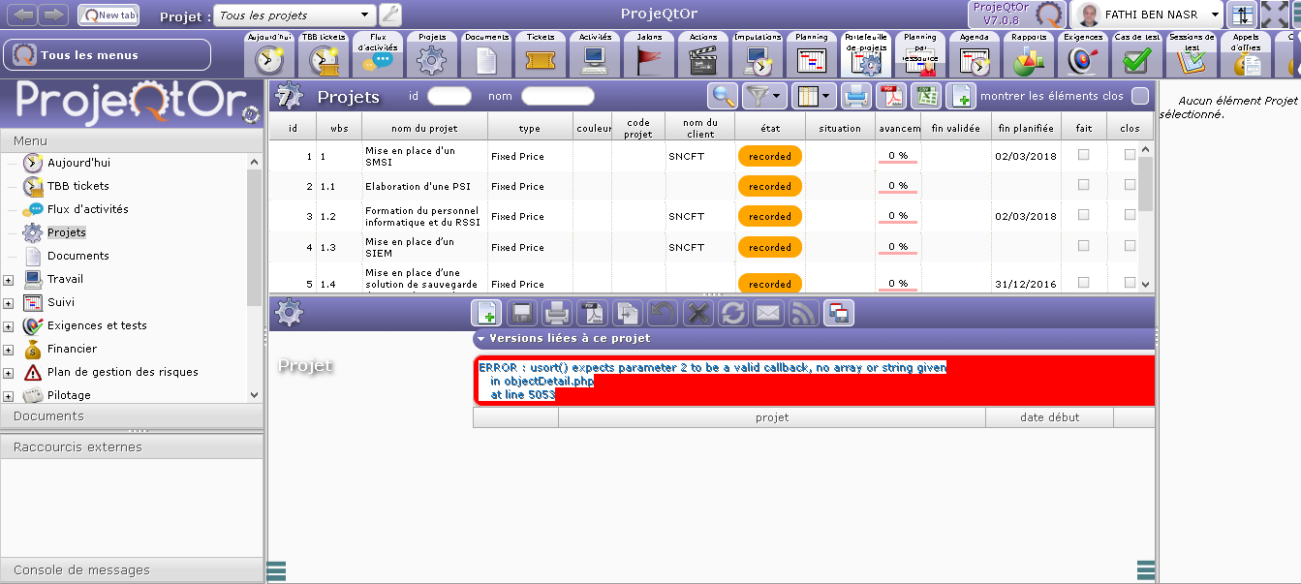The image size is (1301, 584).
Task: Click the 'nom' filter input field
Action: (x=557, y=96)
